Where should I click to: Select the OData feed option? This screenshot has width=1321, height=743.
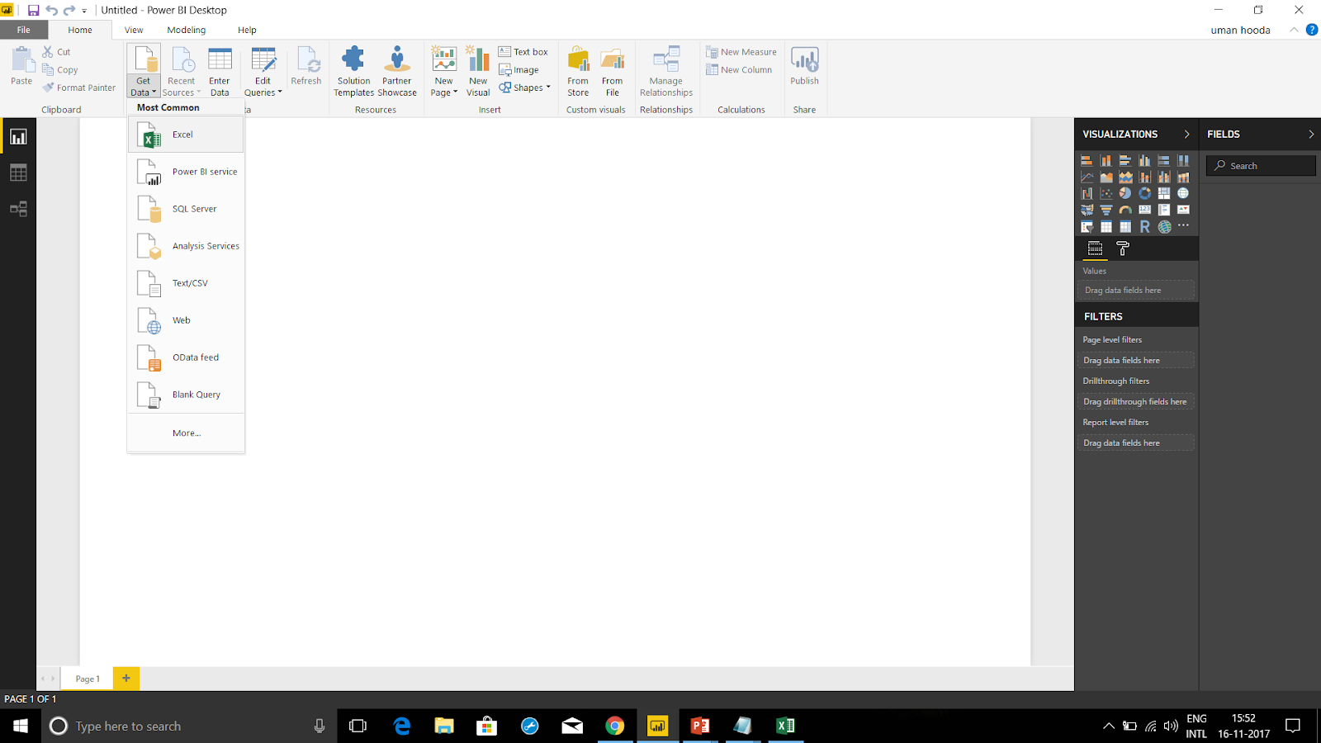(186, 357)
